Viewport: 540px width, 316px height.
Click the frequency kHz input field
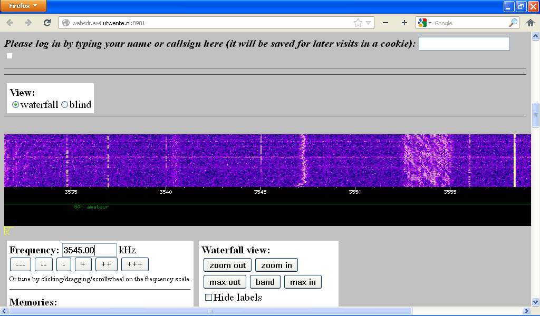(x=89, y=250)
